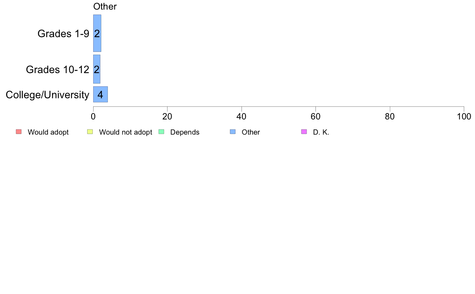Click the College/University bar
475x294 pixels.
click(100, 94)
